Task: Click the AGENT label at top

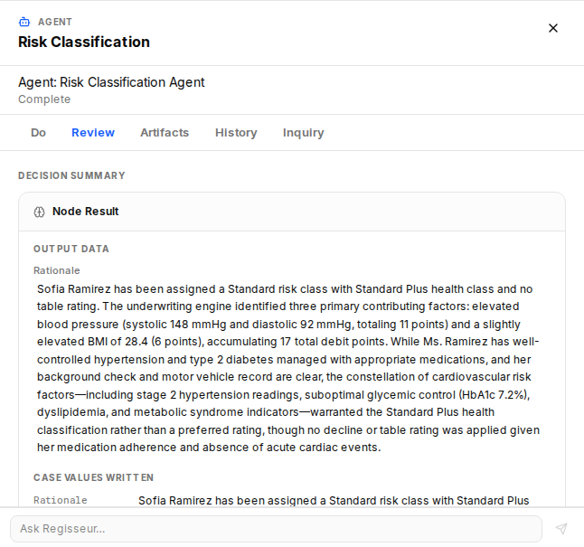Action: (x=55, y=22)
